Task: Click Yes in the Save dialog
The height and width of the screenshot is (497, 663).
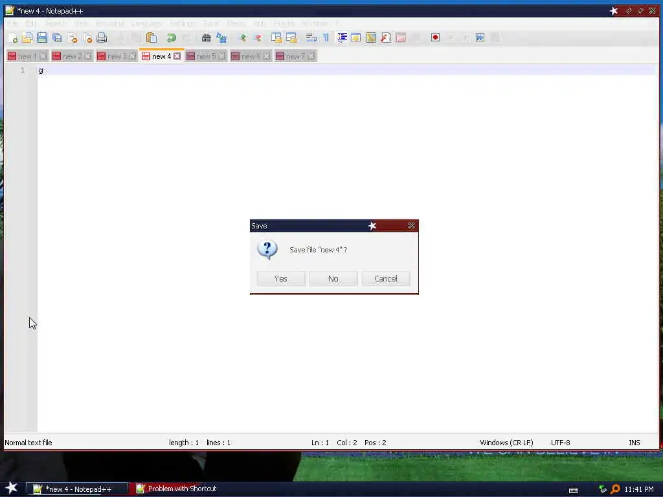Action: point(281,279)
